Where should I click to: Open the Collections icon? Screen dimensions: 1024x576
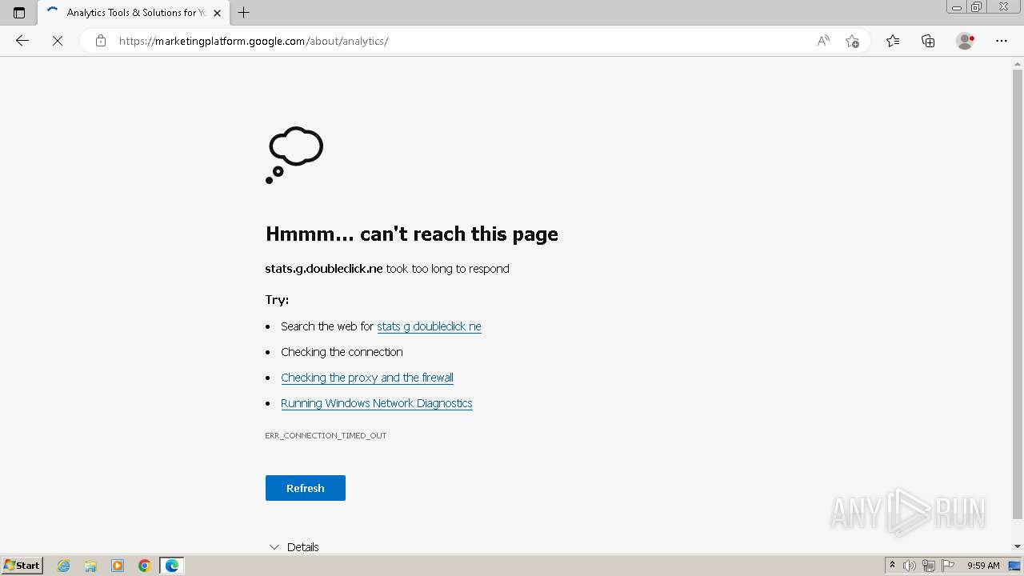(x=928, y=41)
